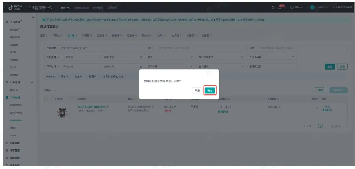
Task: Click the TikTok Shop logo
Action: 15,7
